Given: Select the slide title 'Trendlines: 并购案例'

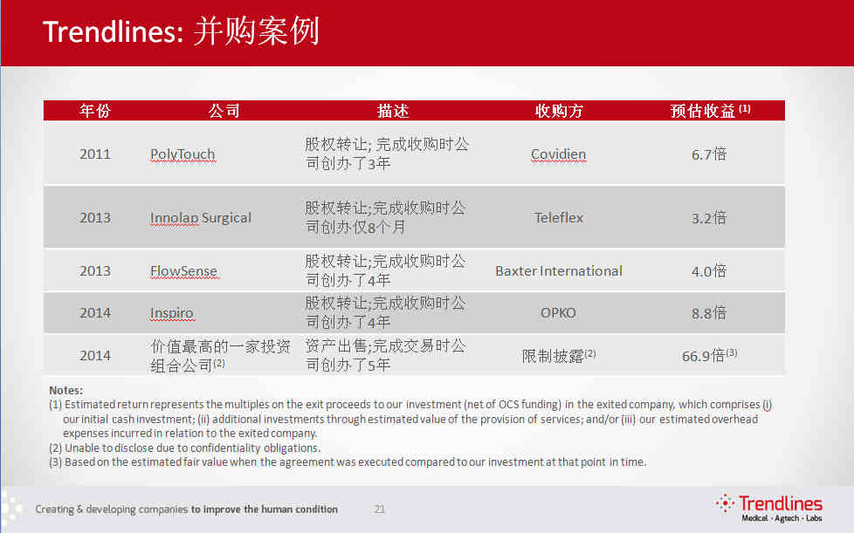Looking at the screenshot, I should point(181,32).
